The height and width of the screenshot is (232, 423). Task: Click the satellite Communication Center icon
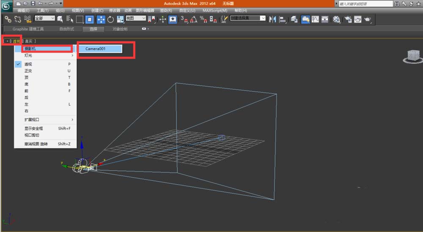(x=411, y=3)
